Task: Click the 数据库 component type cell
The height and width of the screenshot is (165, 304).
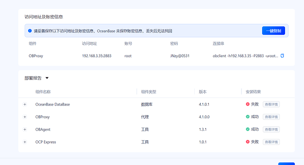Action: click(x=147, y=104)
